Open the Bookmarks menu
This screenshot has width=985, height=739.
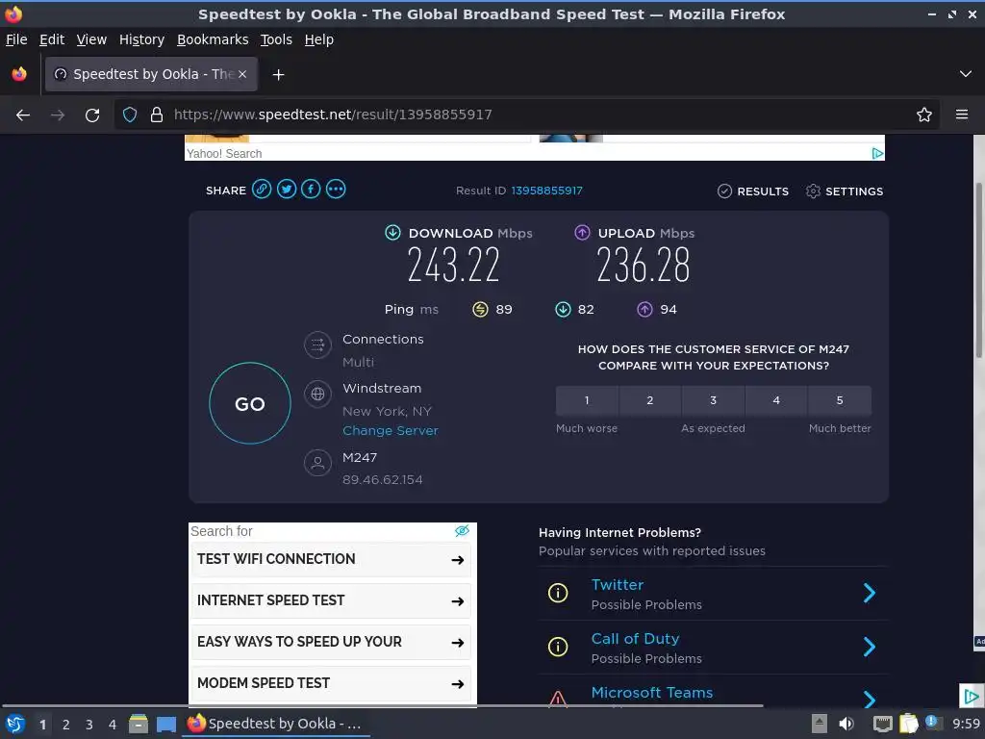pyautogui.click(x=213, y=39)
